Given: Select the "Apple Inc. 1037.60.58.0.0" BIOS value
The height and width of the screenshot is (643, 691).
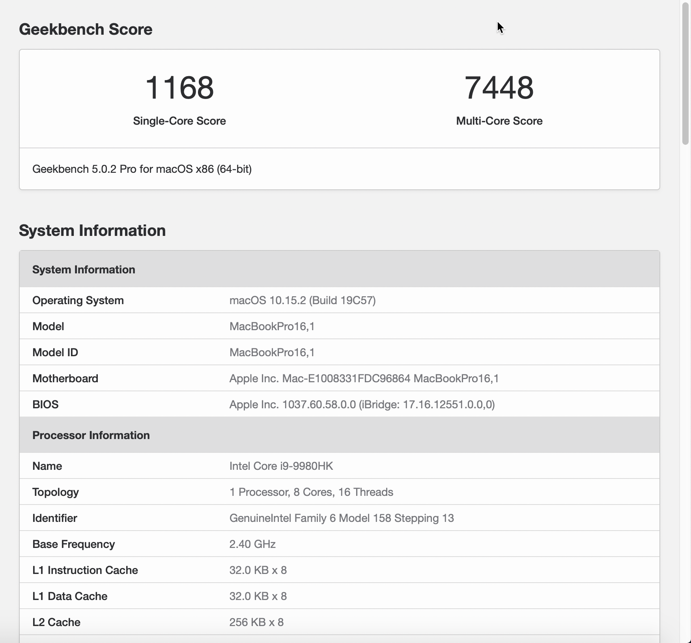Looking at the screenshot, I should point(362,405).
